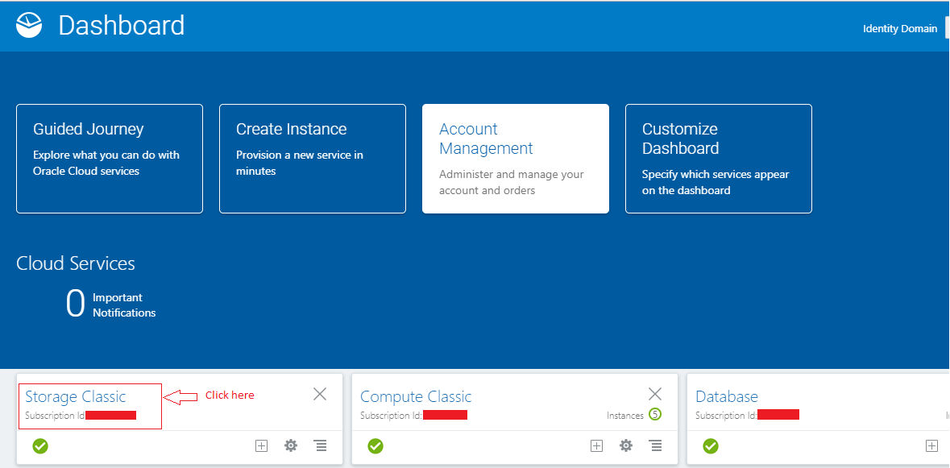The image size is (950, 468).
Task: Open Storage Classic settings gear
Action: tap(291, 446)
